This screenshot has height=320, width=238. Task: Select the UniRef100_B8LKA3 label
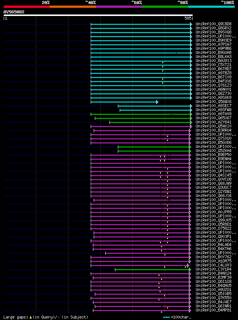click(x=213, y=56)
